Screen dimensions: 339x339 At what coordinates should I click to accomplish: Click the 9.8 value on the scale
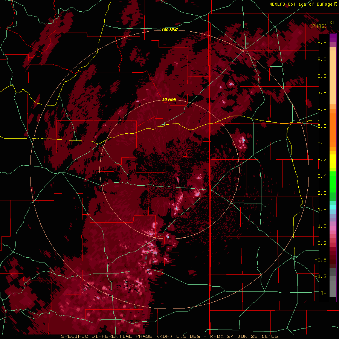tap(322, 42)
